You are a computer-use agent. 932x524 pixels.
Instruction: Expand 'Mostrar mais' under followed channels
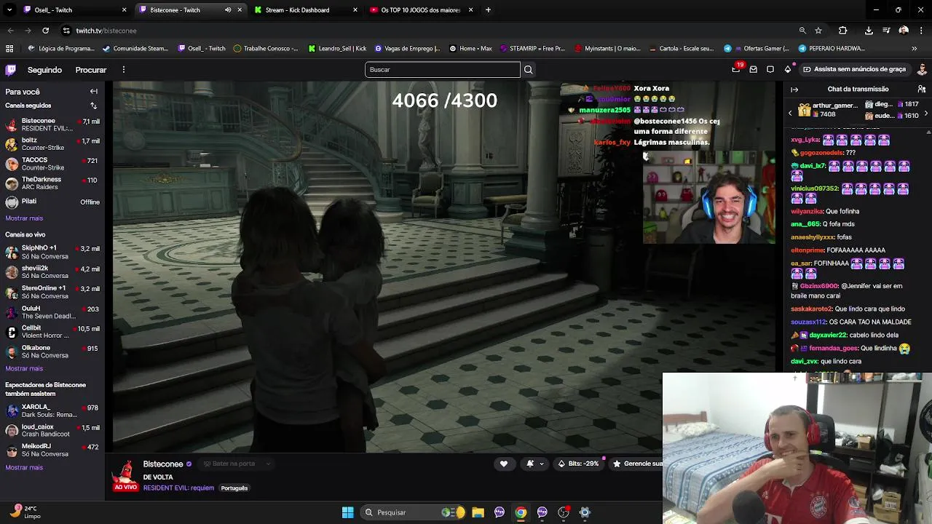(x=24, y=218)
